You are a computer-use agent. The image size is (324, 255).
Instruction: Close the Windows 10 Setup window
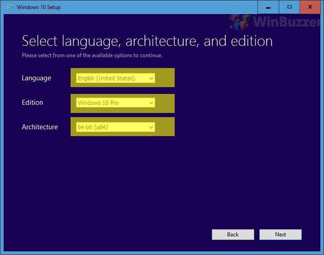tap(310, 7)
